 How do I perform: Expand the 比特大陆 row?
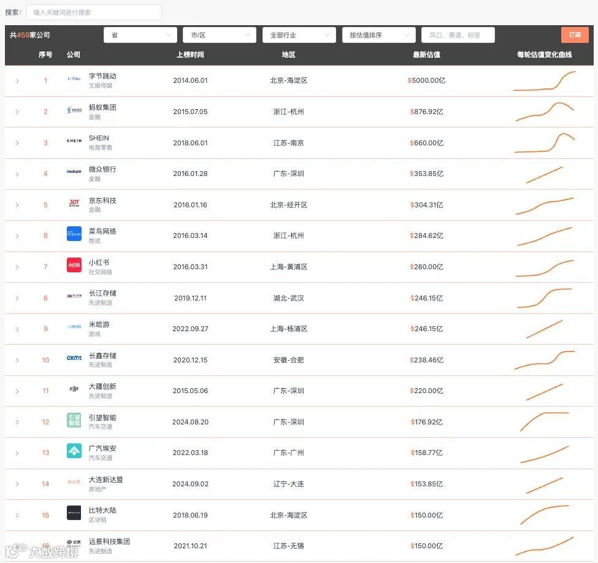17,515
